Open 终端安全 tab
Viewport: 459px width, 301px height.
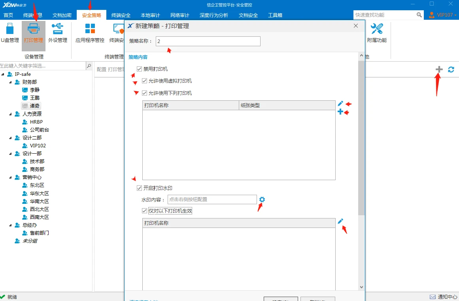[121, 15]
